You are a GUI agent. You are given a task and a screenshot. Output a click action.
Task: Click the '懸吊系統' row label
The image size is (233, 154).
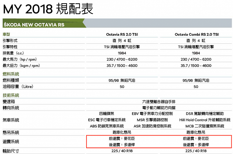coord(11,132)
